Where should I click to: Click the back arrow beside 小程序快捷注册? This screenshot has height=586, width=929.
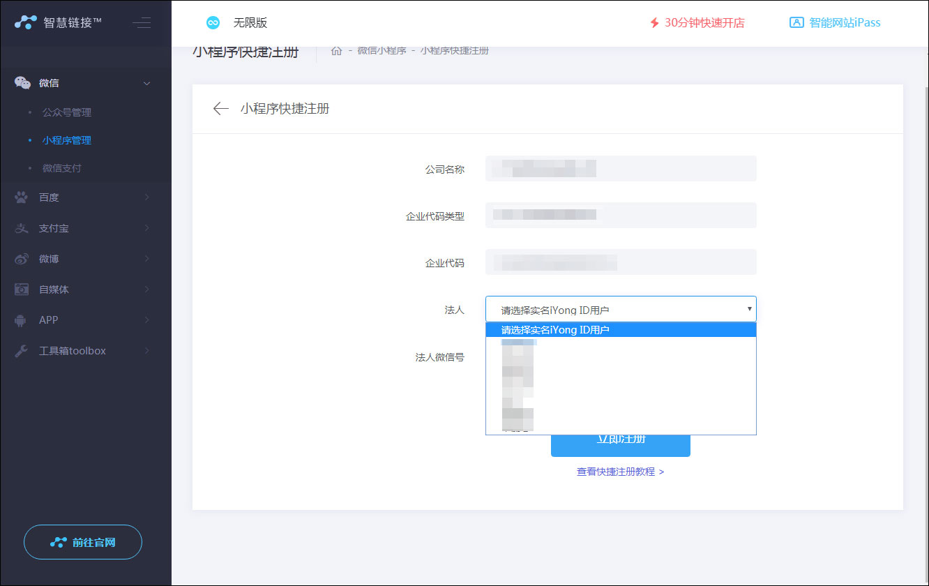click(220, 108)
